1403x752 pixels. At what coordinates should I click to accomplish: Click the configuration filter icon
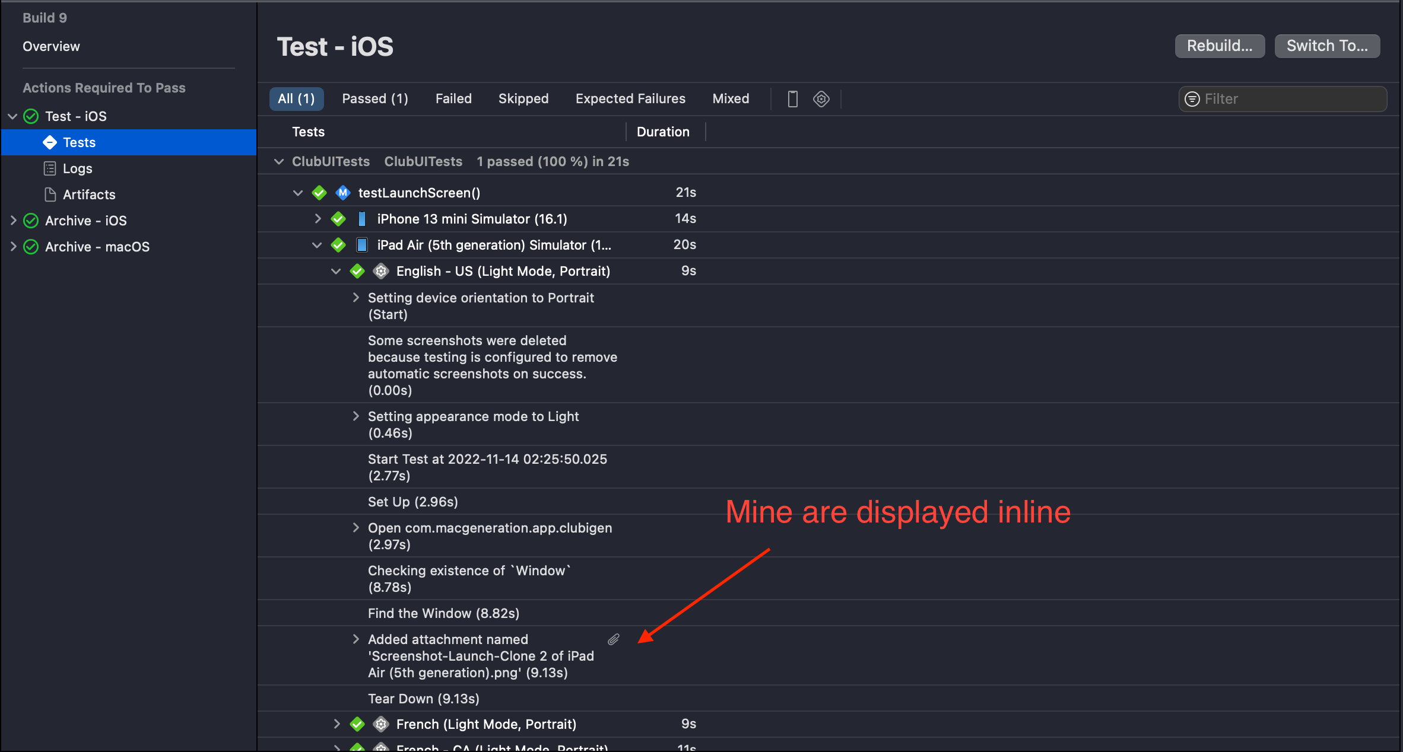(821, 98)
